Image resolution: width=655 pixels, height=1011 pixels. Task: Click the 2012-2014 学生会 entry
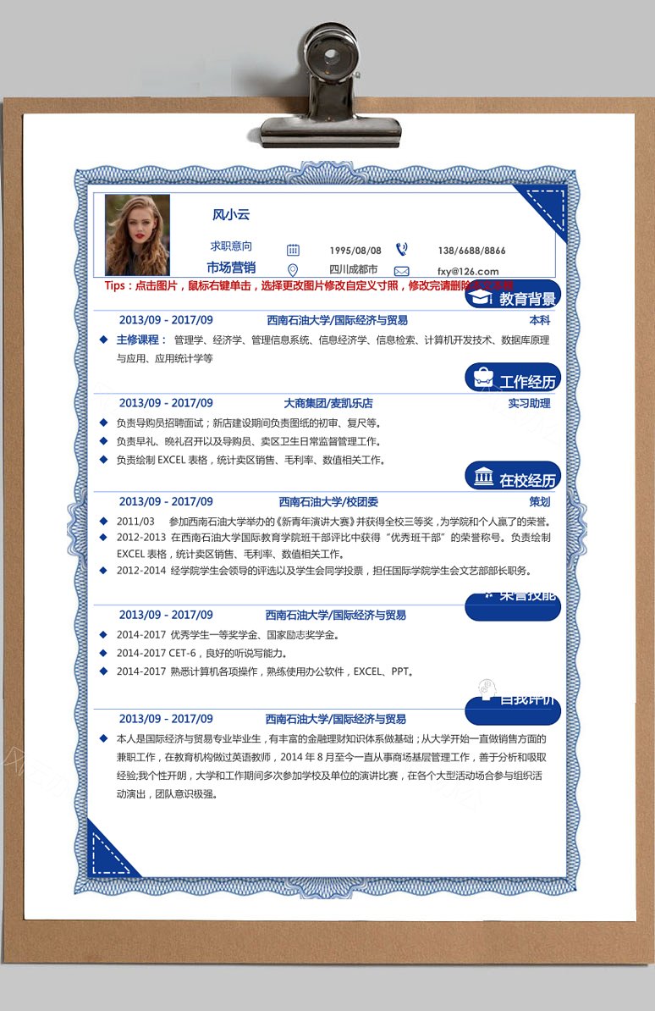tap(325, 571)
